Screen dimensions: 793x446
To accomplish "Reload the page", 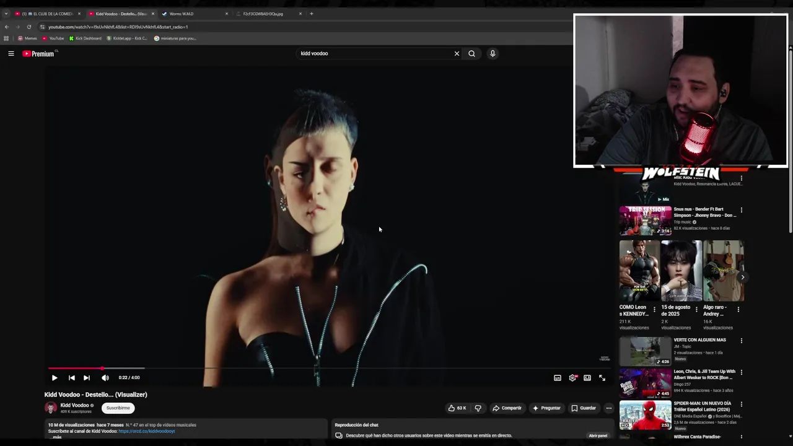I will (x=29, y=27).
